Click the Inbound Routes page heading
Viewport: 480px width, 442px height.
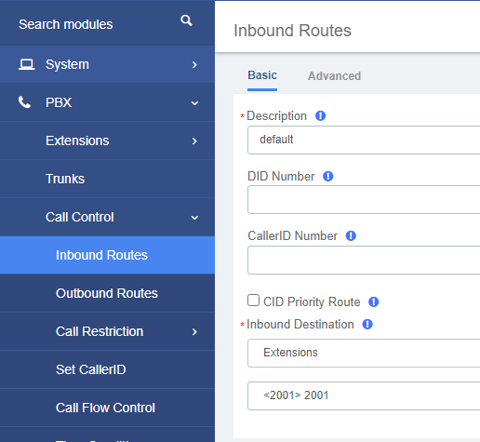tap(292, 31)
